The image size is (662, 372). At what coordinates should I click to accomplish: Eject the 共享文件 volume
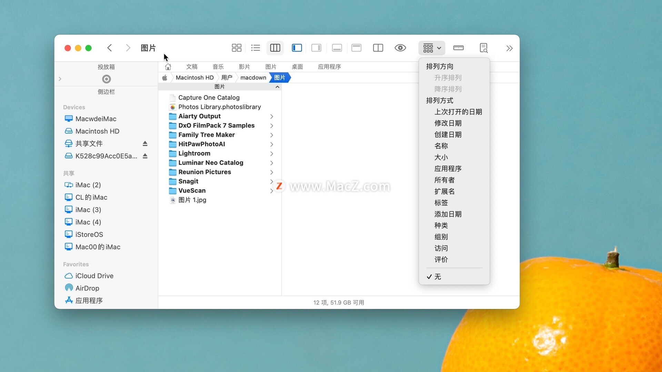click(145, 144)
